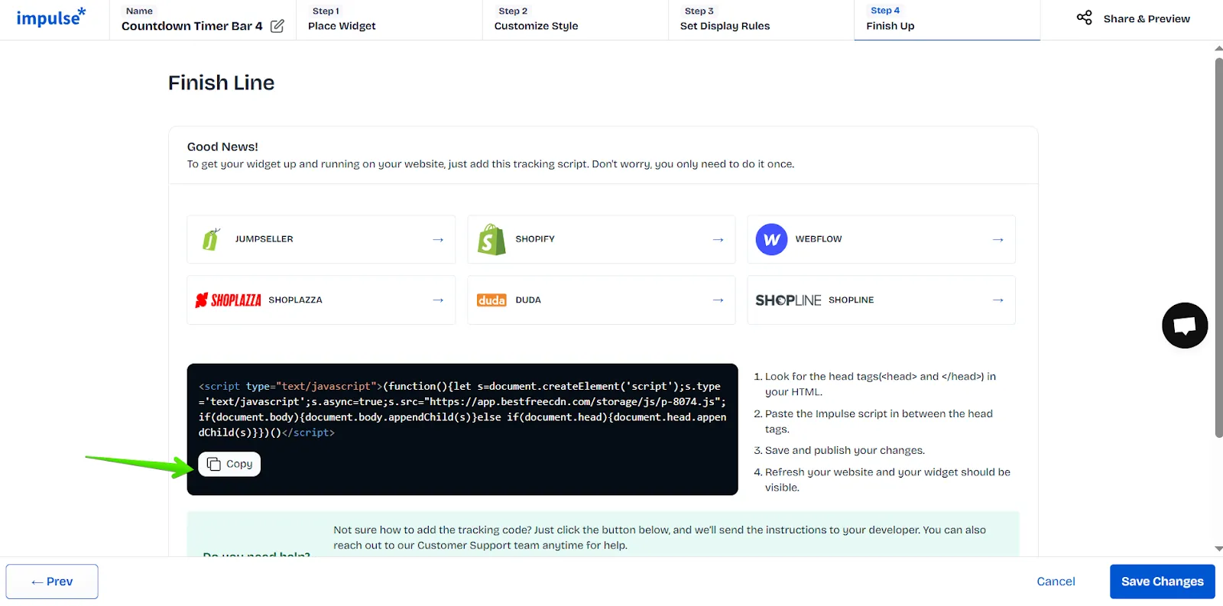1223x606 pixels.
Task: Open the Webflow card arrow
Action: click(998, 239)
